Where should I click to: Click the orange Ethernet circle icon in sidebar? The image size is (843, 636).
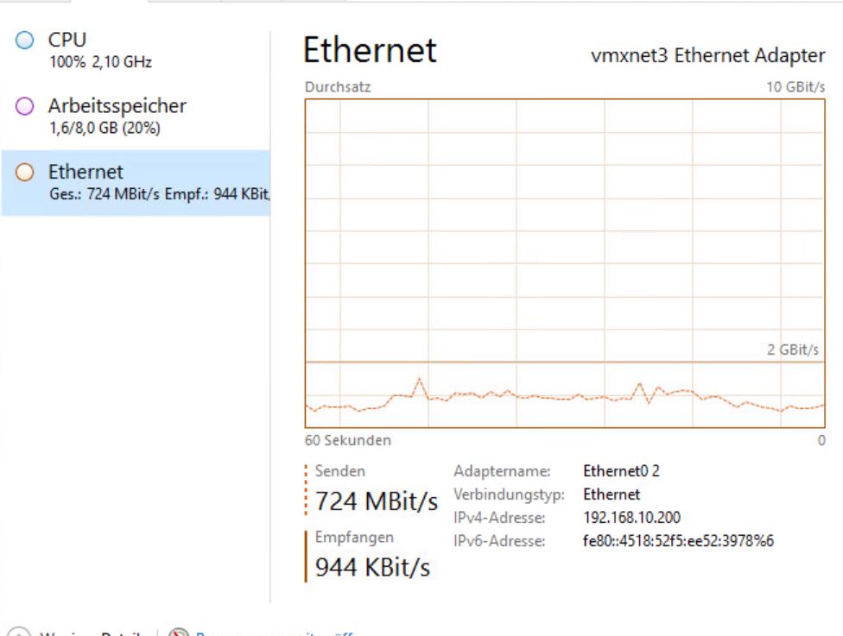(26, 173)
